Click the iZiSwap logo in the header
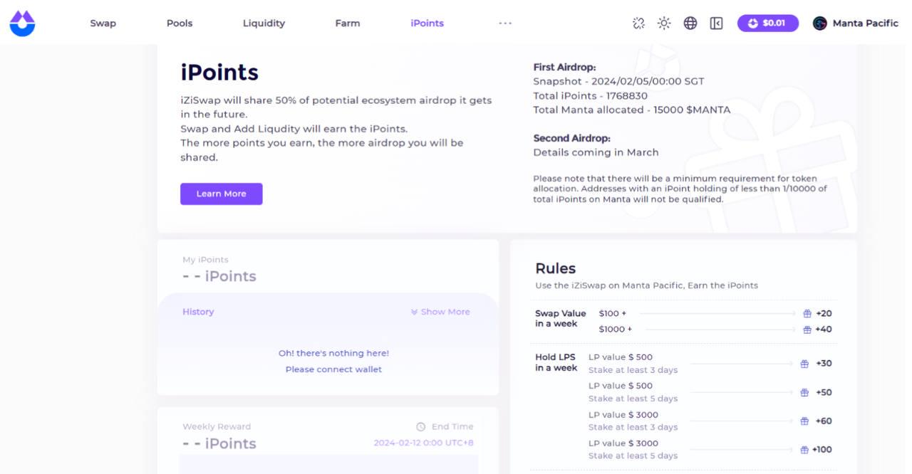 [x=22, y=23]
